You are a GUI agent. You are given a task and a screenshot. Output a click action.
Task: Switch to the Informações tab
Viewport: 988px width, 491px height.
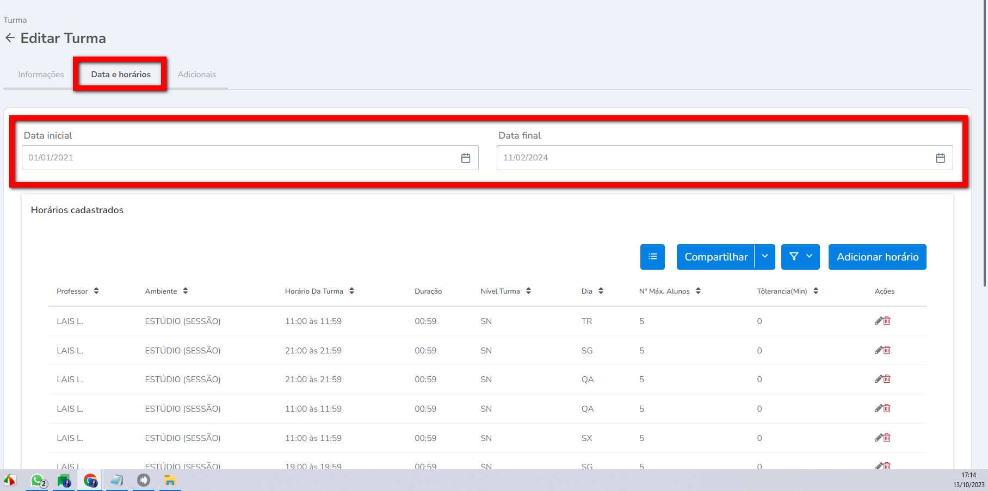tap(41, 74)
